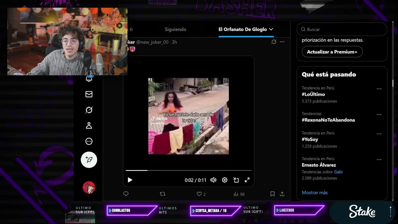
Task: Open options menu for #LoÚltimo trend
Action: click(379, 89)
